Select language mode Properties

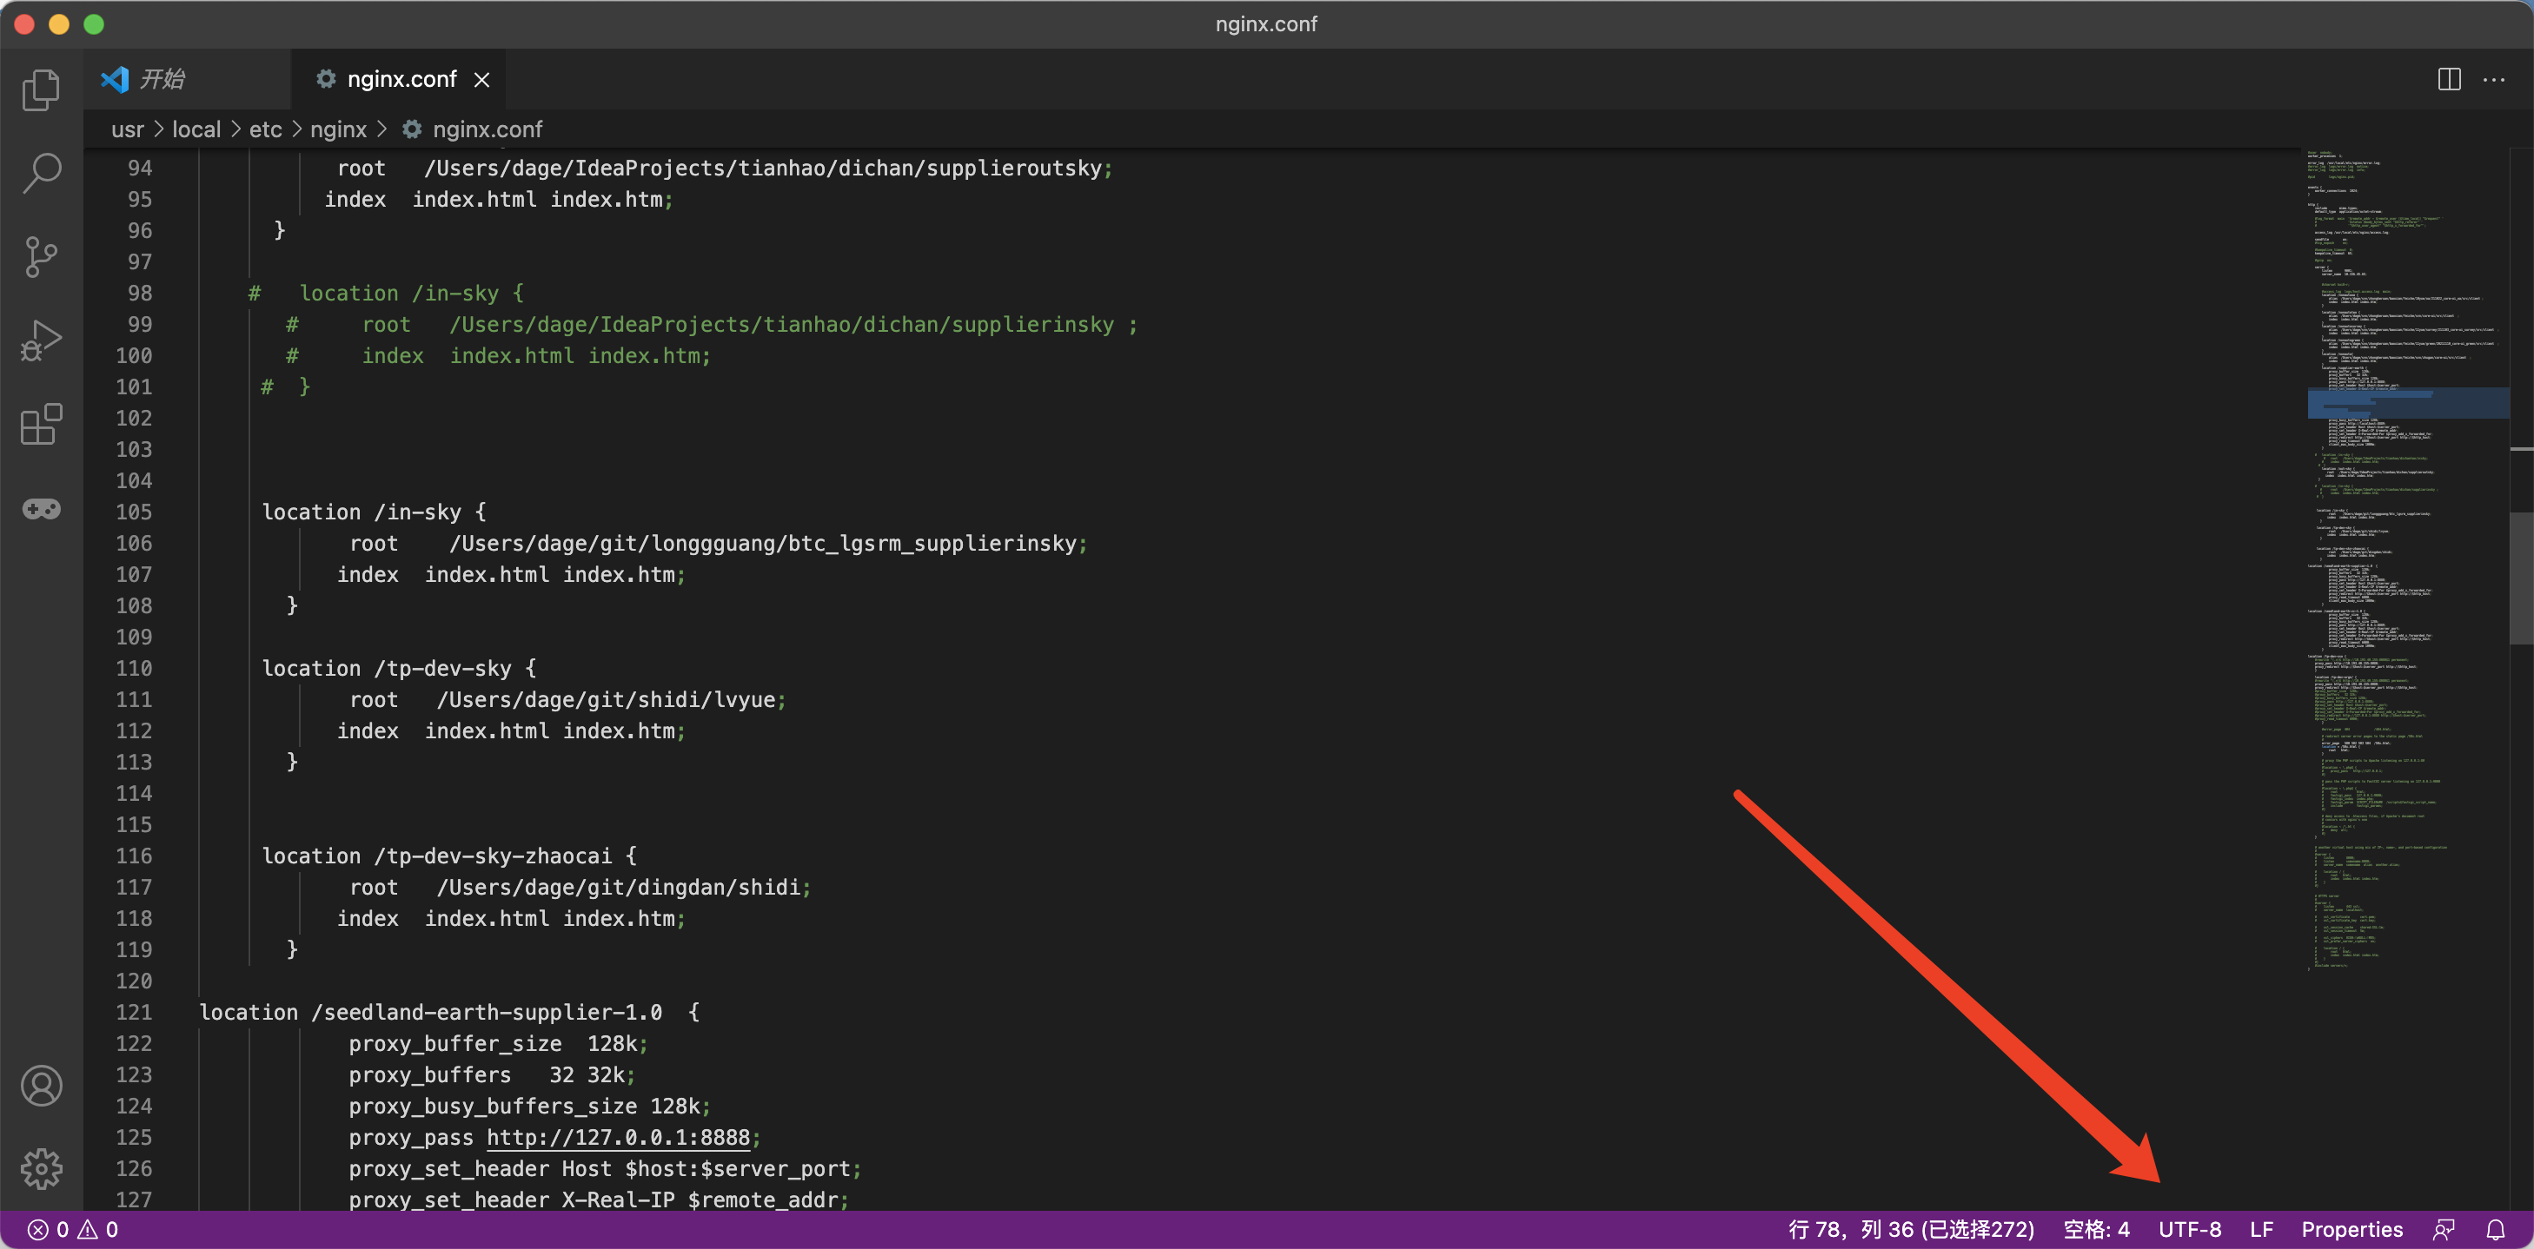click(2351, 1229)
